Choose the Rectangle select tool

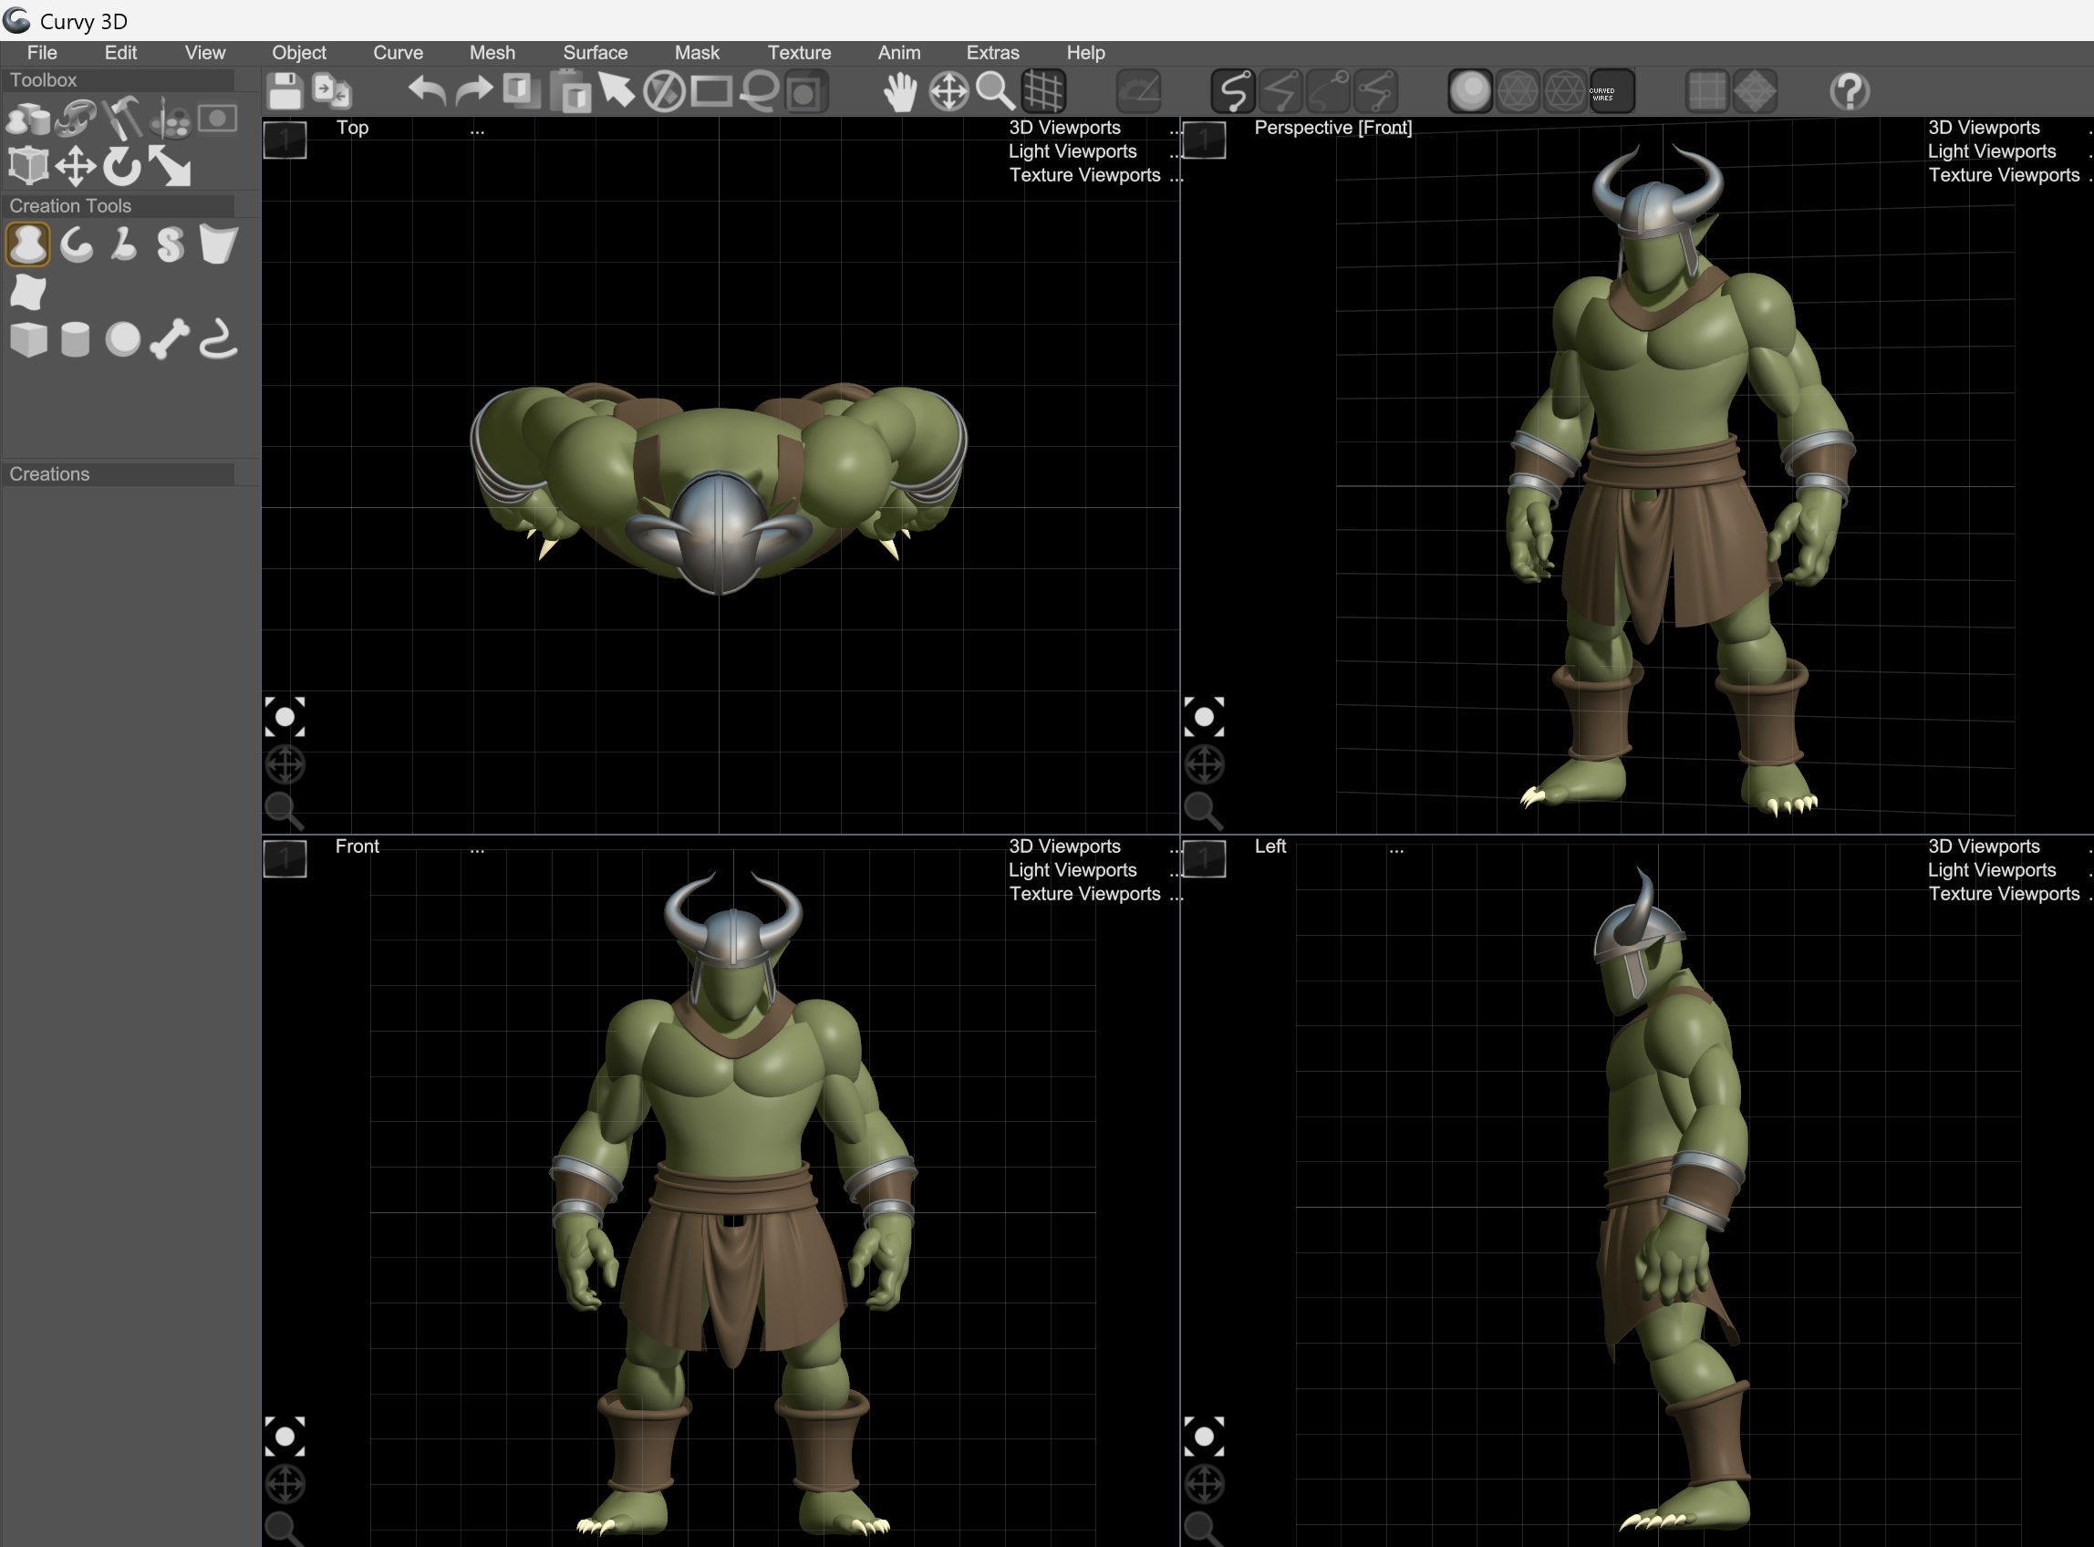pyautogui.click(x=711, y=92)
